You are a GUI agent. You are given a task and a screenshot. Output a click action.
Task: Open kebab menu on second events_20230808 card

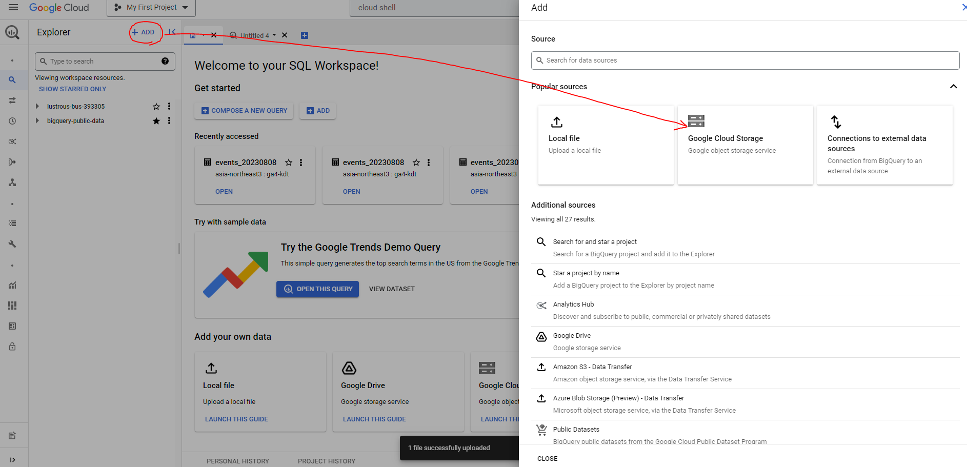[429, 163]
